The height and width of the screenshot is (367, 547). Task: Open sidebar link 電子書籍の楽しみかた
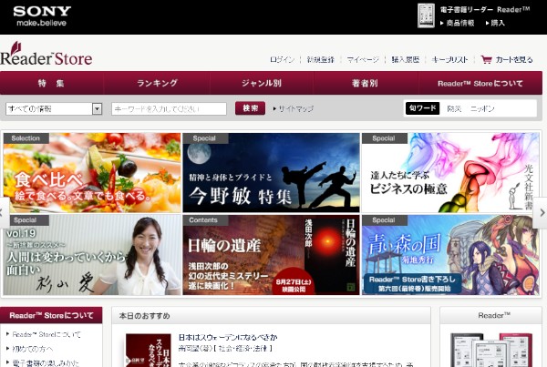pos(46,362)
